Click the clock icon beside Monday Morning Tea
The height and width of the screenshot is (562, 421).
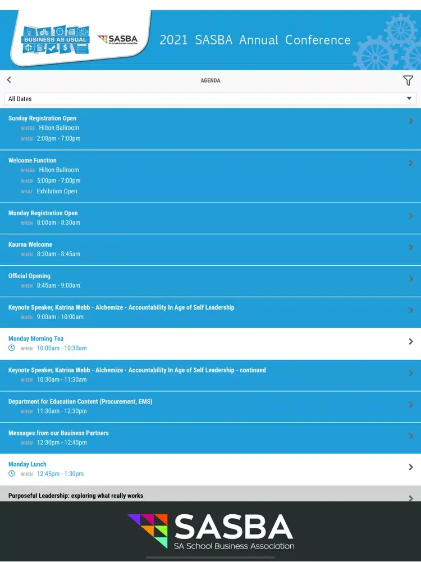point(12,348)
